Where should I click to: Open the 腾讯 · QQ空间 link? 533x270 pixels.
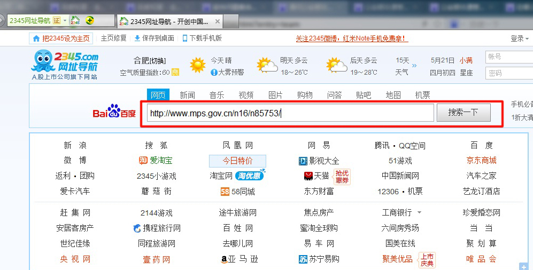[x=400, y=146]
